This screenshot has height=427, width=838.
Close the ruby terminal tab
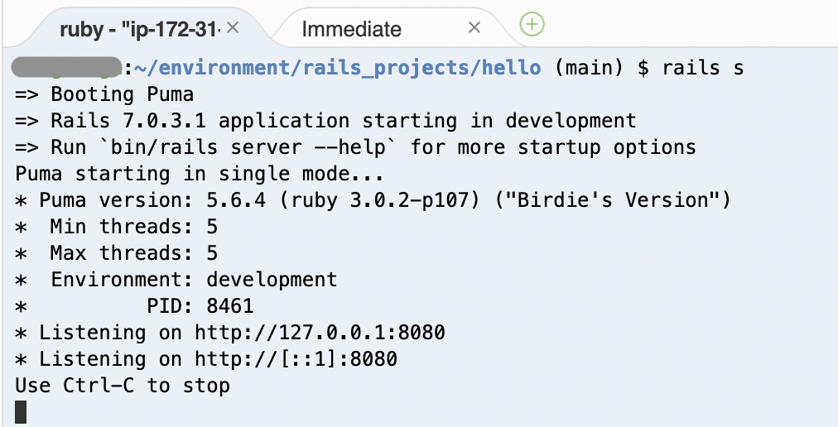tap(233, 28)
